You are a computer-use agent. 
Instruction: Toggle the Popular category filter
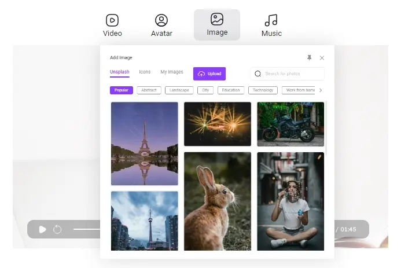pos(122,90)
